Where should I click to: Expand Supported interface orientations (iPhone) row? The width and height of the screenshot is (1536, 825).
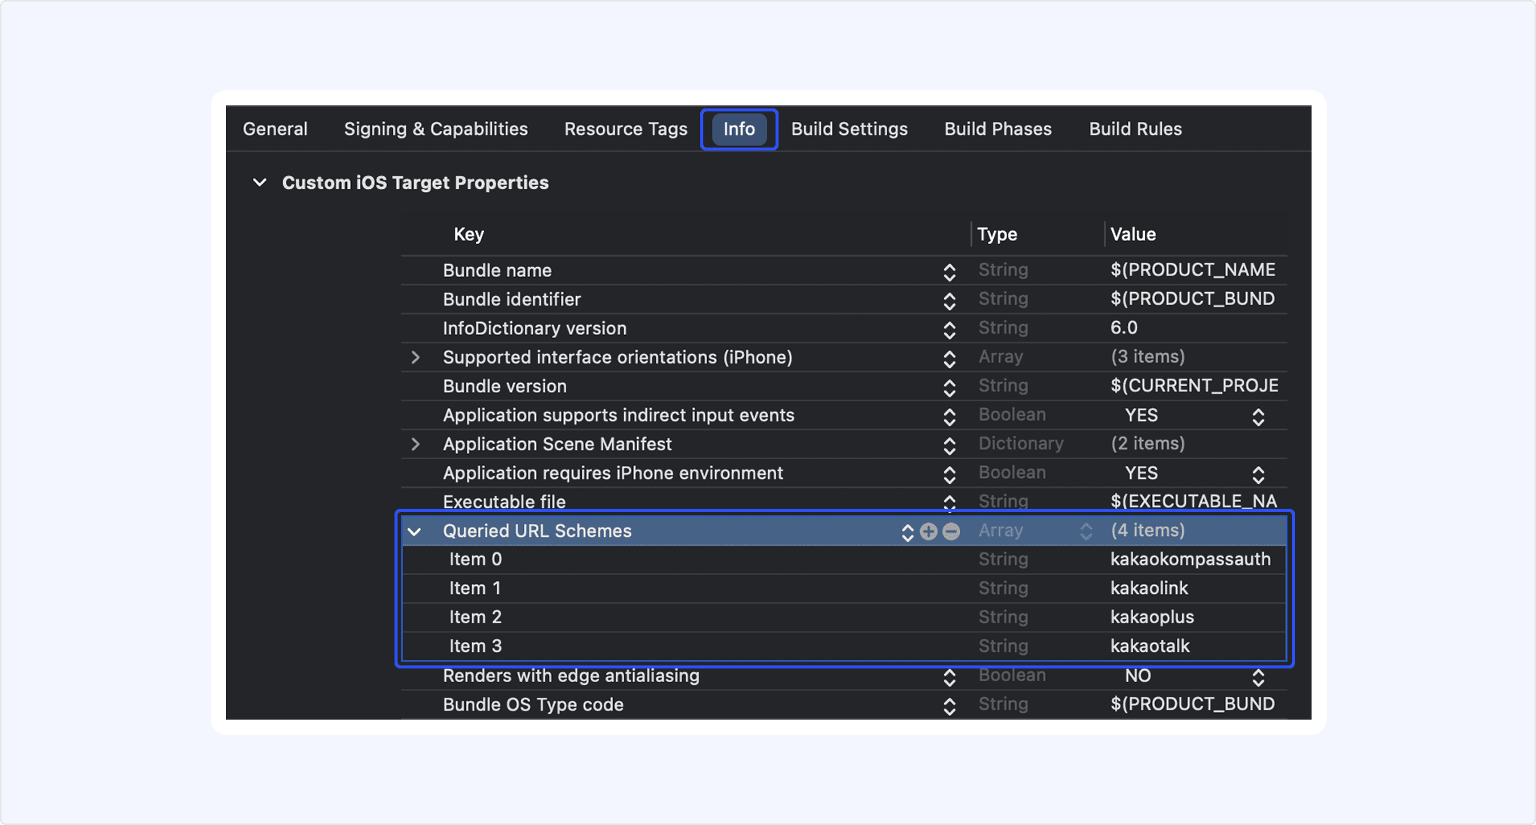pos(415,358)
